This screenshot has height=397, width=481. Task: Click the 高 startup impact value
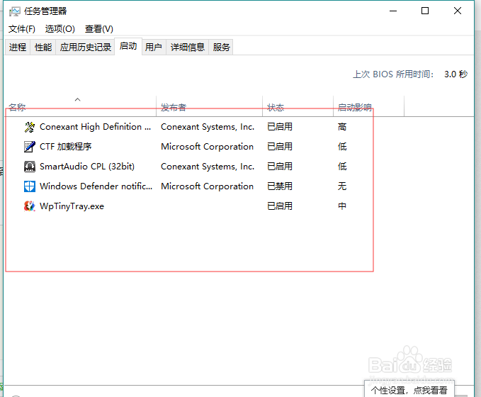tap(342, 127)
